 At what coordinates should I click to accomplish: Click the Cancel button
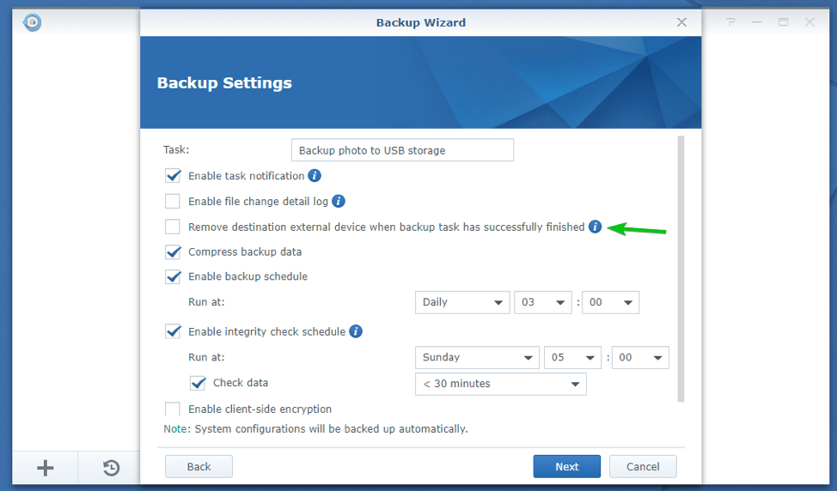click(643, 466)
